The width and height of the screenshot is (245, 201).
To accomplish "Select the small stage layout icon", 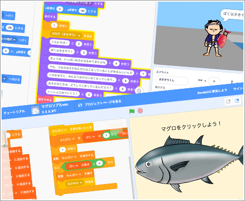I will coord(228,101).
